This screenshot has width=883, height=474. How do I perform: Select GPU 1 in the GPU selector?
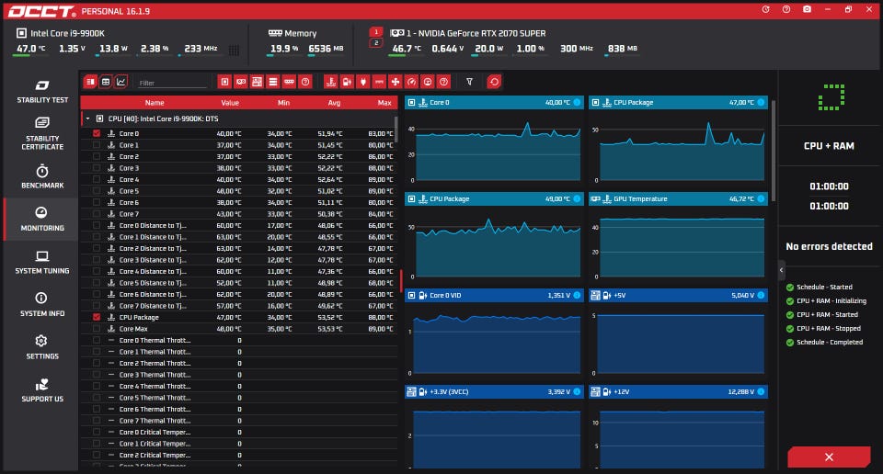tap(376, 32)
